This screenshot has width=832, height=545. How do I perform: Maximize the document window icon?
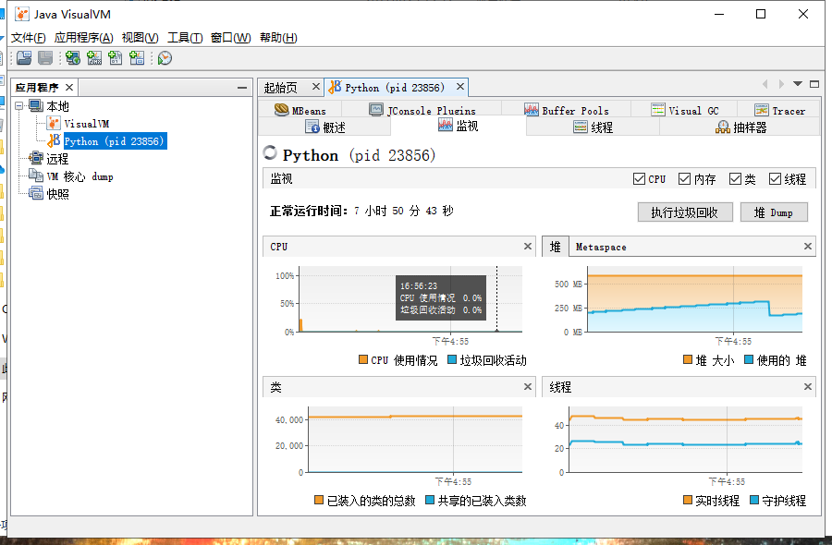pos(814,84)
